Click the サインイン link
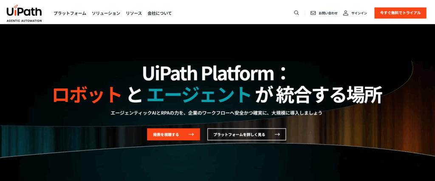 pyautogui.click(x=359, y=13)
